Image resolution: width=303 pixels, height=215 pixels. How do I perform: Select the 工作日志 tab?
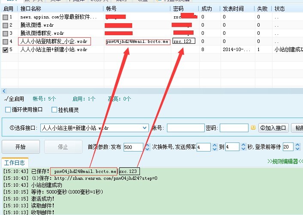[15, 163]
